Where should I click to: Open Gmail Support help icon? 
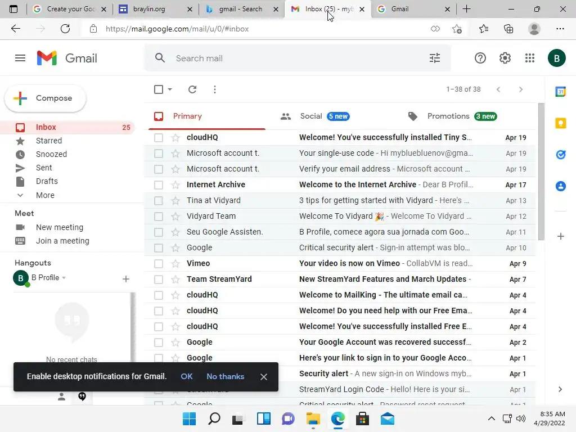point(480,58)
